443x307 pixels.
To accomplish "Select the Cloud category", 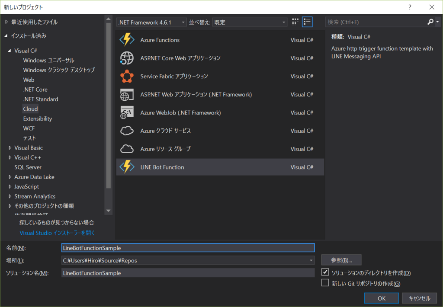I will 30,109.
